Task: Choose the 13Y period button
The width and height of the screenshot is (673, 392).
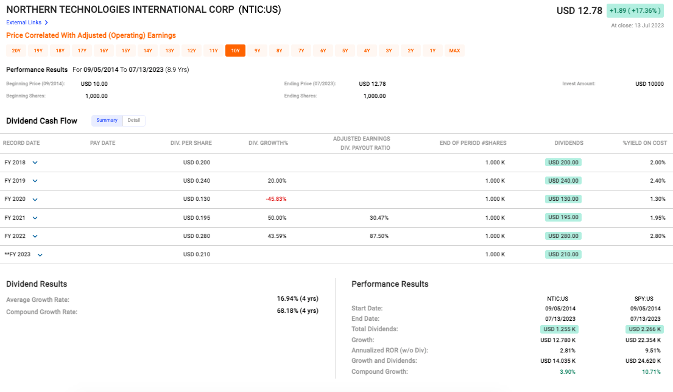Action: (x=169, y=51)
